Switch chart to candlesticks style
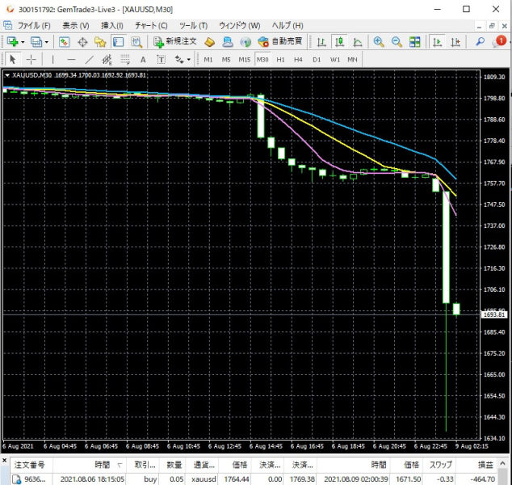 pos(340,42)
